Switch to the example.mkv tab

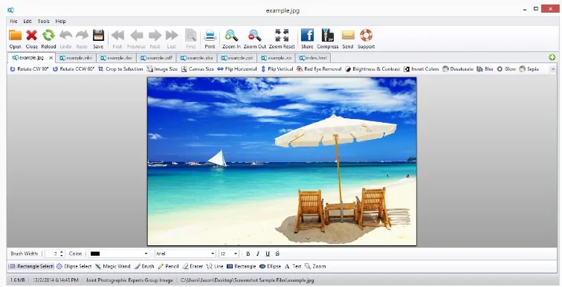76,58
